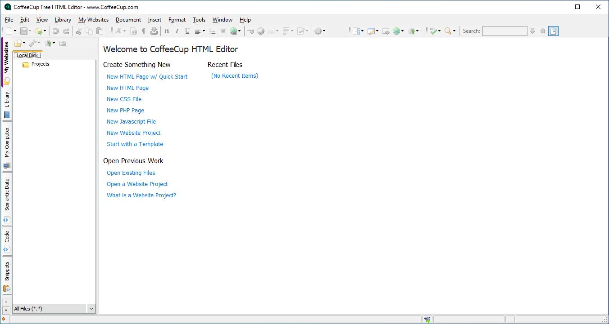Open the Tools menu
The width and height of the screenshot is (609, 324).
coord(199,20)
